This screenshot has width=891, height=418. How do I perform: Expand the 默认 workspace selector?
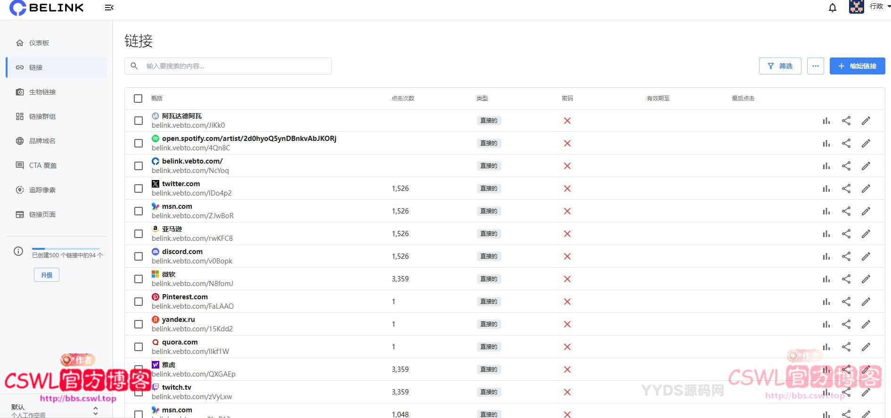pyautogui.click(x=96, y=410)
